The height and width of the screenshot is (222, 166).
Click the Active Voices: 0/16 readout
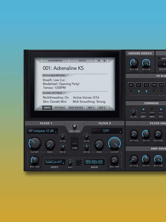[86, 98]
